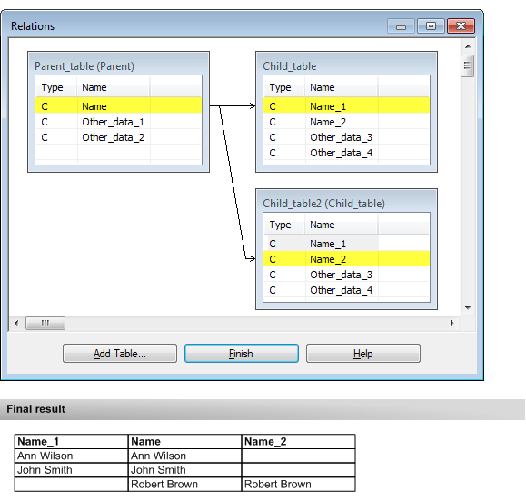Click the horizontal scrollbar thumb
Screen dimensions: 526x501
pyautogui.click(x=45, y=323)
